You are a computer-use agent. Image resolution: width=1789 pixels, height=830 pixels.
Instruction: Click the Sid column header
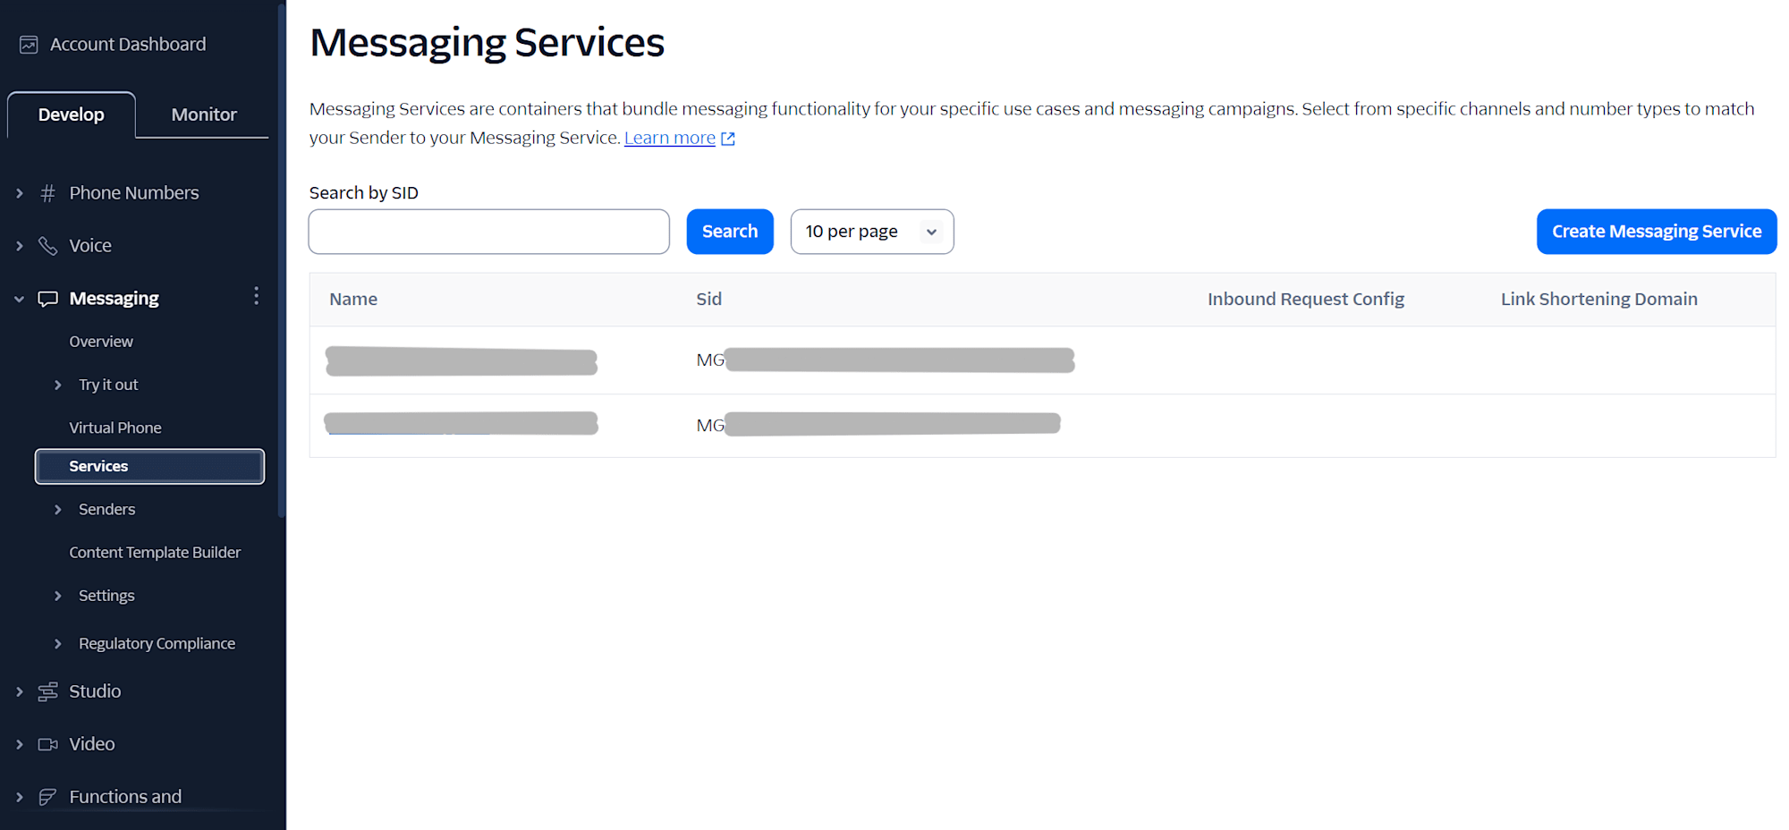tap(709, 300)
